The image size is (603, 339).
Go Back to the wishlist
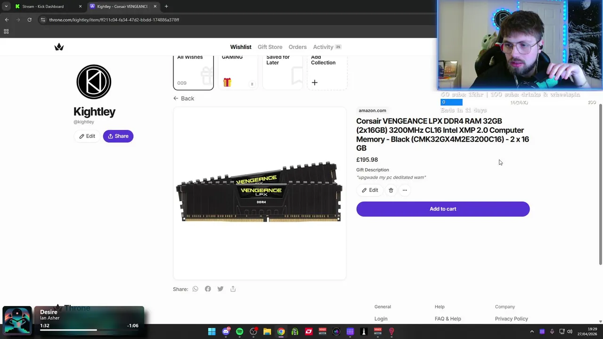coord(184,98)
